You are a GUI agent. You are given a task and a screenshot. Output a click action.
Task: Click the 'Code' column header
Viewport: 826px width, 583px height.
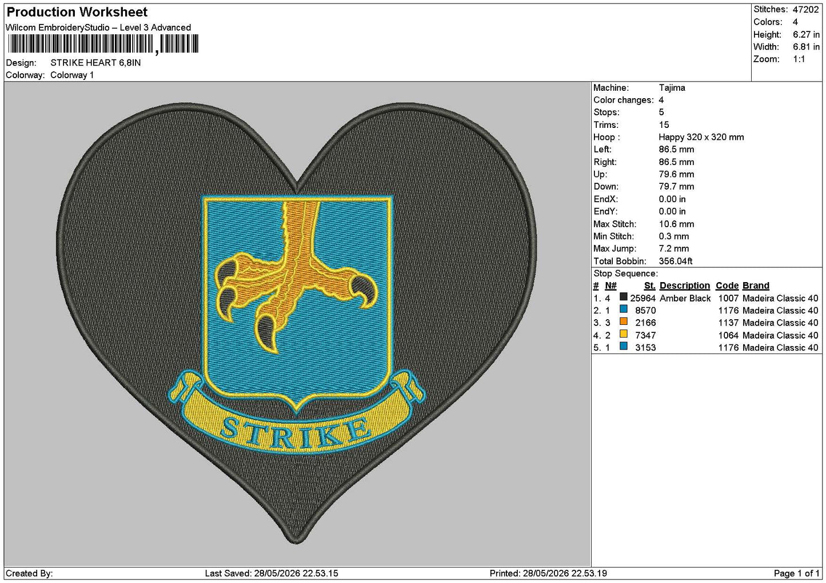[x=727, y=286]
